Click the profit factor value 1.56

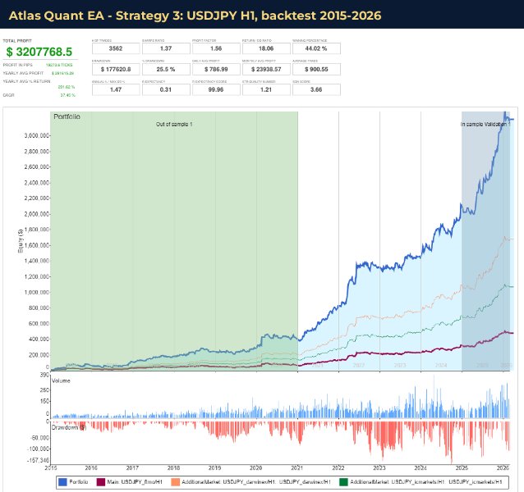point(216,48)
